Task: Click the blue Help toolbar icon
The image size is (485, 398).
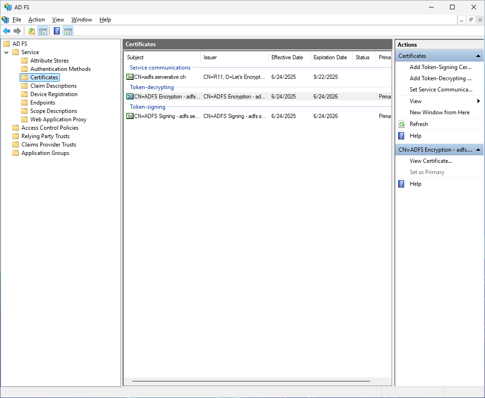Action: [57, 31]
